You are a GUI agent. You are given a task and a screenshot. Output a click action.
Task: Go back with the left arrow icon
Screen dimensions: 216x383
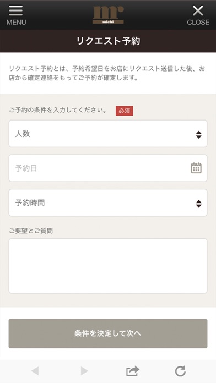[35, 371]
